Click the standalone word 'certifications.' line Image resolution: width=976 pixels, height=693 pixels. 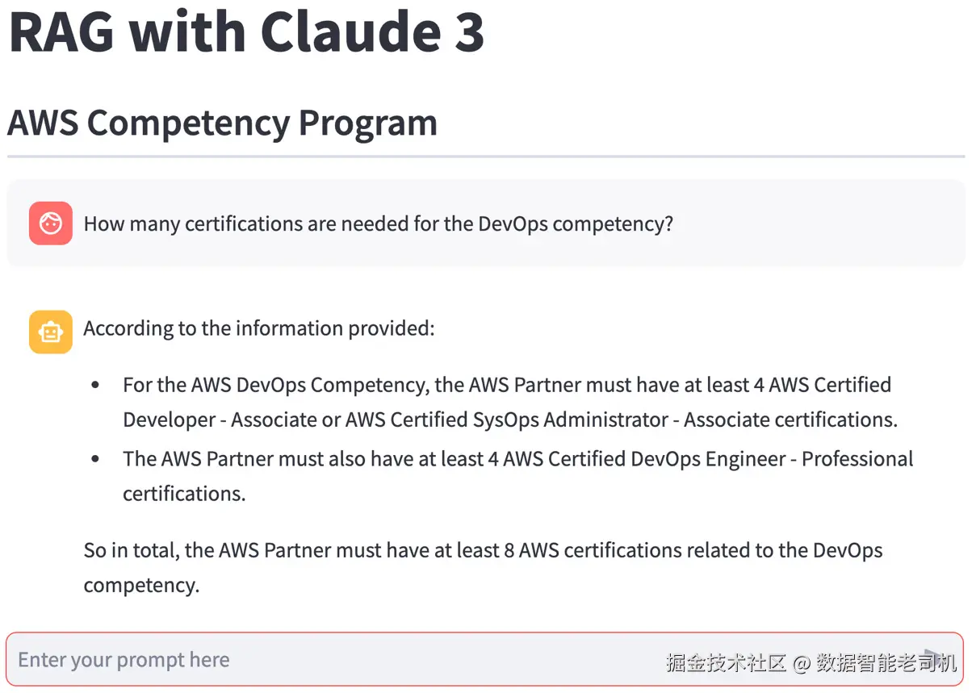point(184,494)
